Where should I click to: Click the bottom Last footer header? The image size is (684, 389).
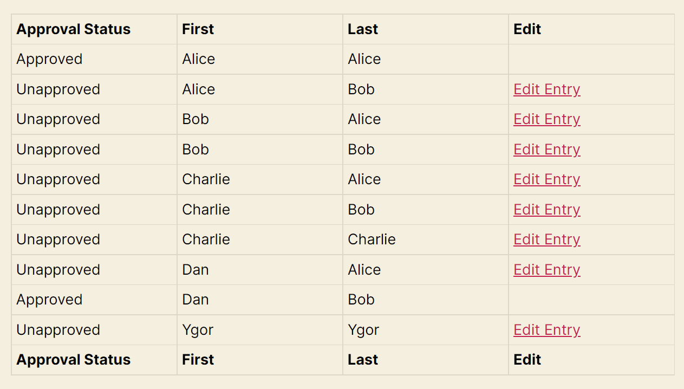(363, 360)
